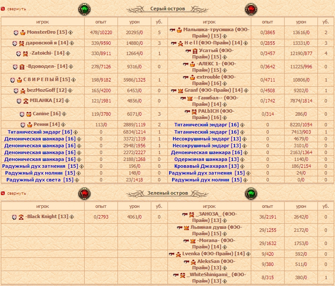335x286 pixels.
Task: Open info icon next to Canine [16]
Action: [64, 114]
